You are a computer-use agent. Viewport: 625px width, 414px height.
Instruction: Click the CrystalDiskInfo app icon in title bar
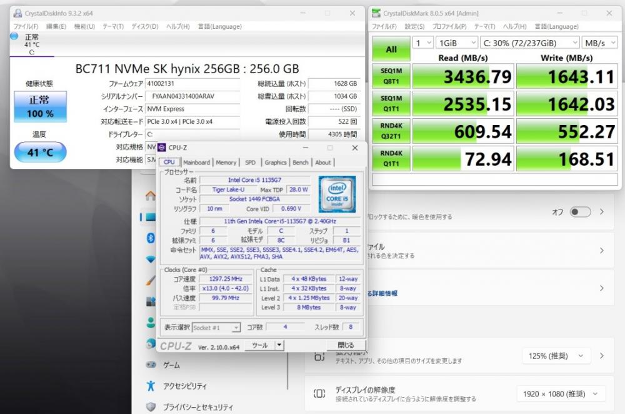coord(17,13)
